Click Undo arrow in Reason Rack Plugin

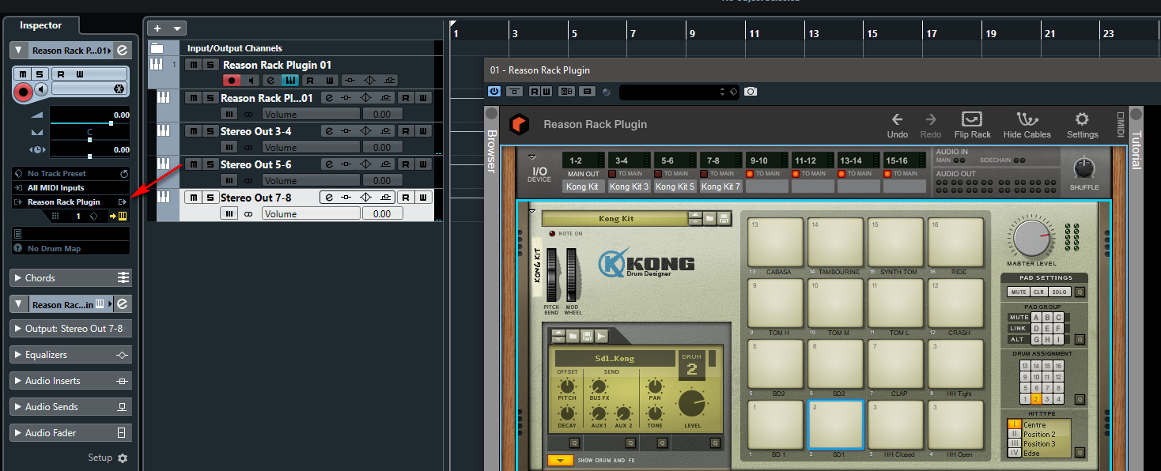pyautogui.click(x=897, y=119)
